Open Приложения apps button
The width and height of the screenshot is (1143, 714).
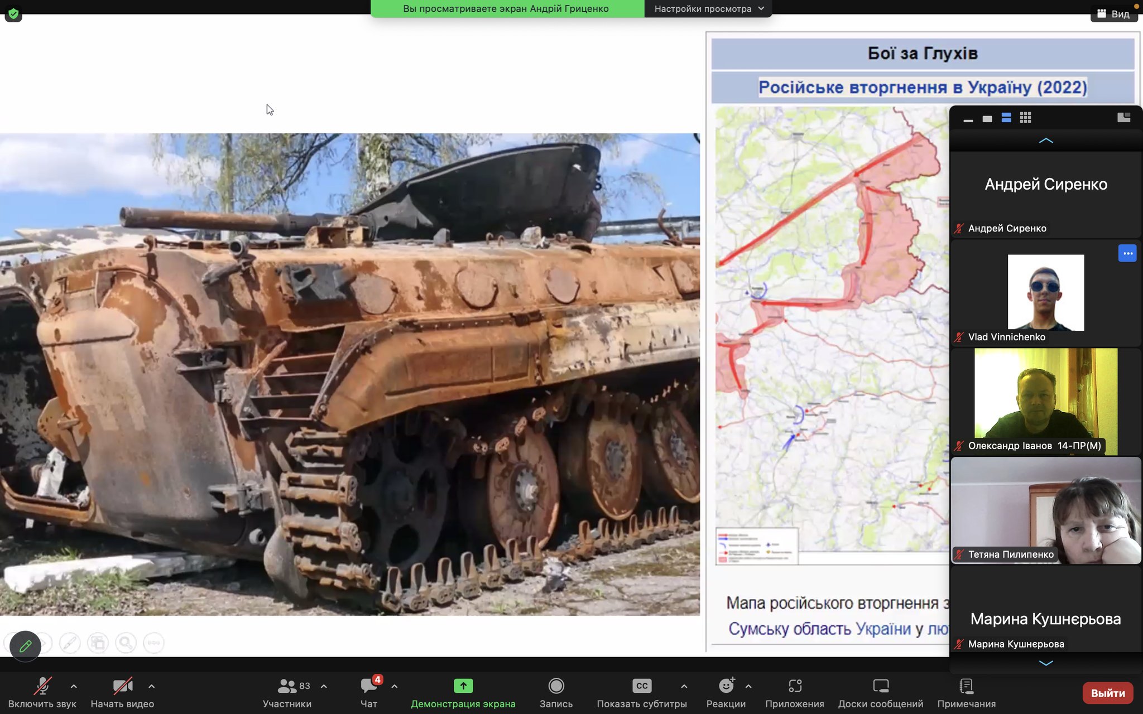pos(795,693)
